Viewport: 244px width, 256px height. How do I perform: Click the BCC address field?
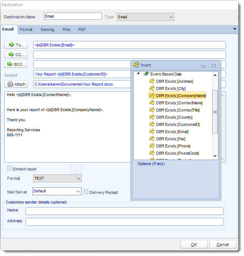pos(82,64)
